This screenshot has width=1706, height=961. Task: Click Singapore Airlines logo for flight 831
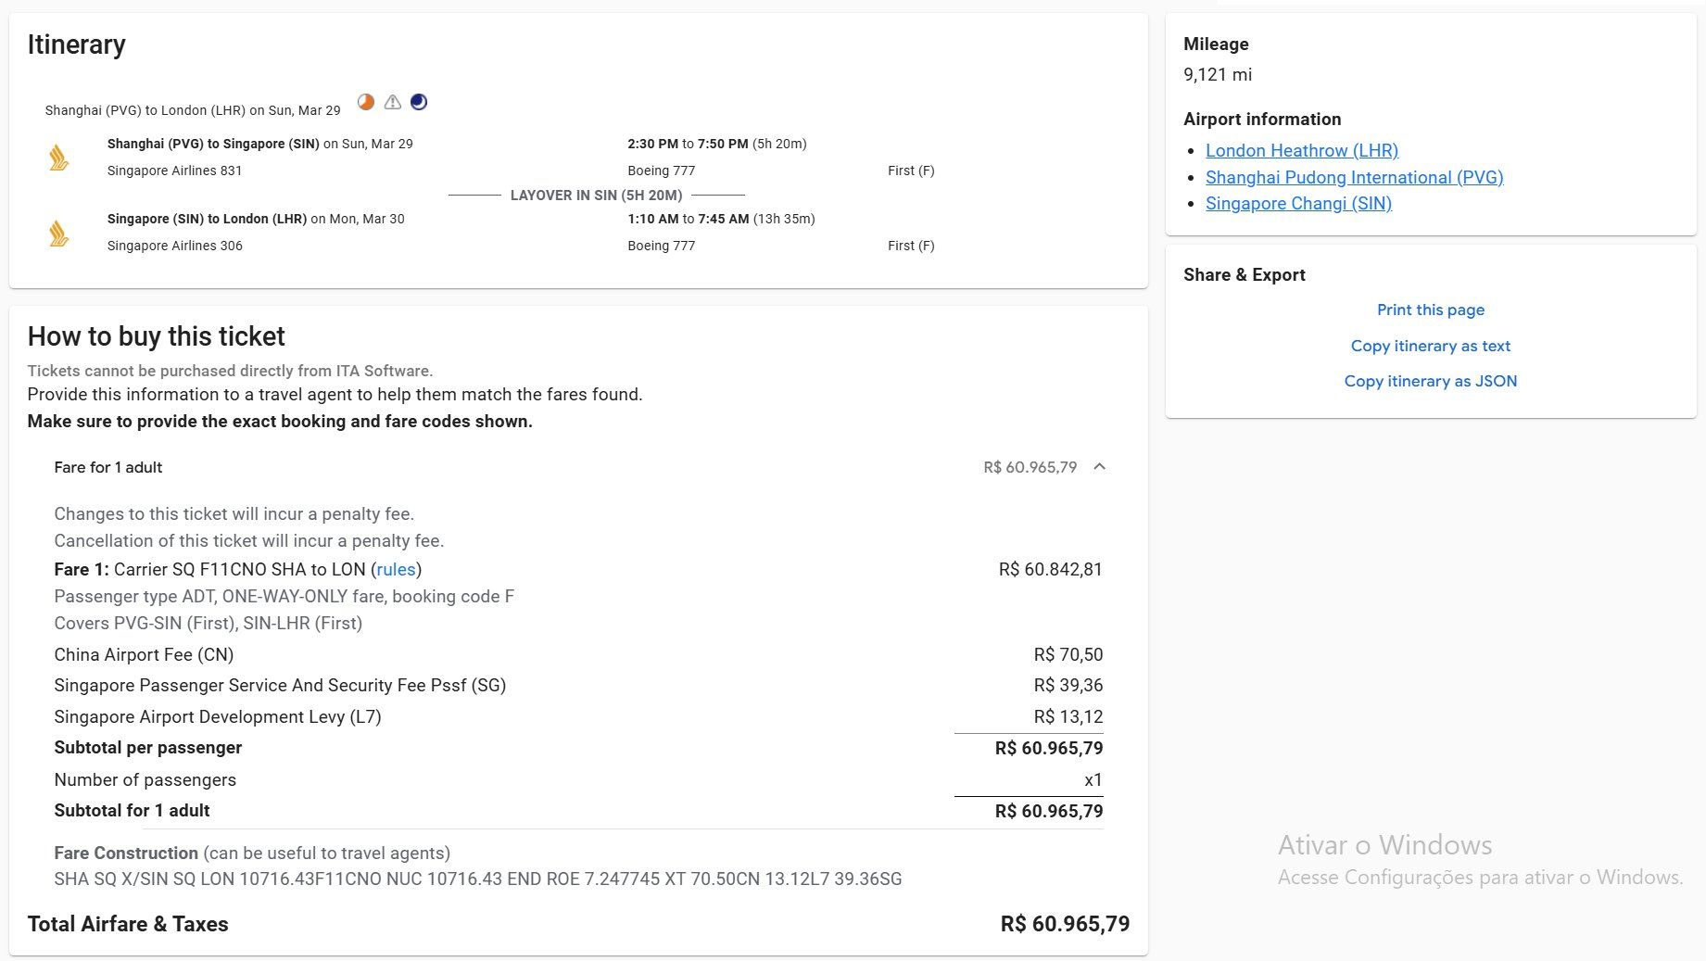pyautogui.click(x=59, y=158)
